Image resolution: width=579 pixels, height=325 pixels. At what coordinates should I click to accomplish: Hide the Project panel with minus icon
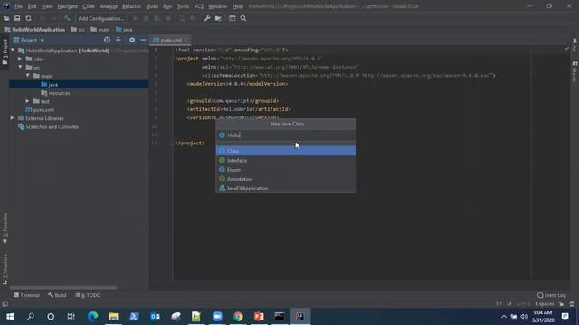click(x=143, y=40)
